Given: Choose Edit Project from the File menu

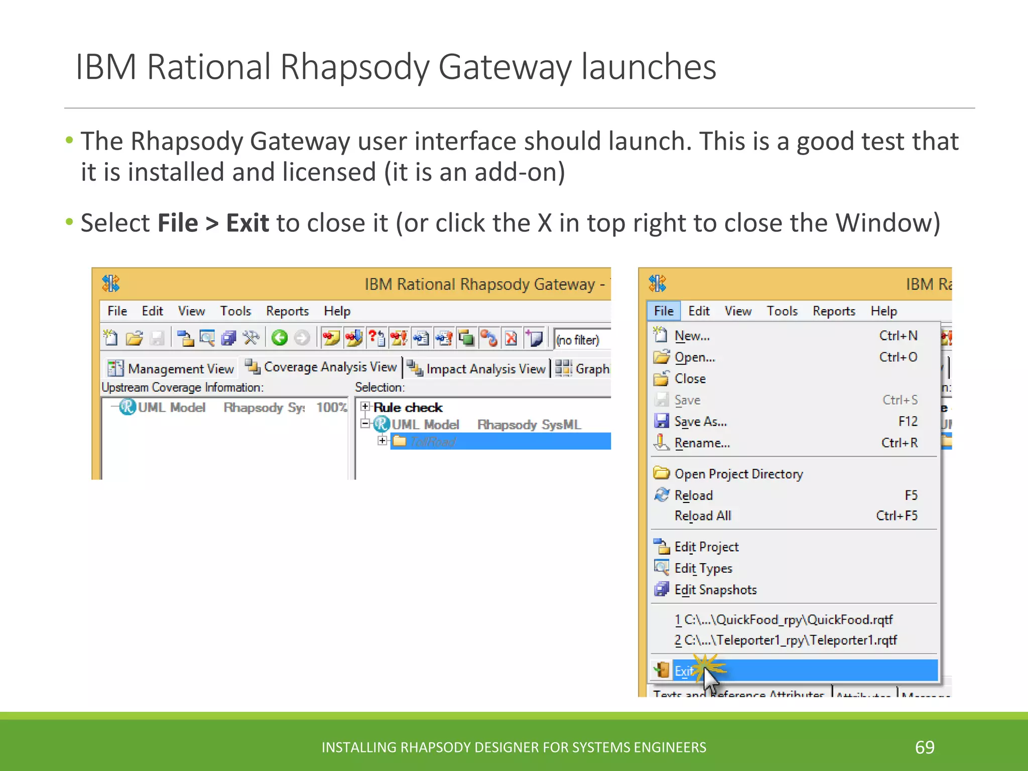Looking at the screenshot, I should coord(794,547).
